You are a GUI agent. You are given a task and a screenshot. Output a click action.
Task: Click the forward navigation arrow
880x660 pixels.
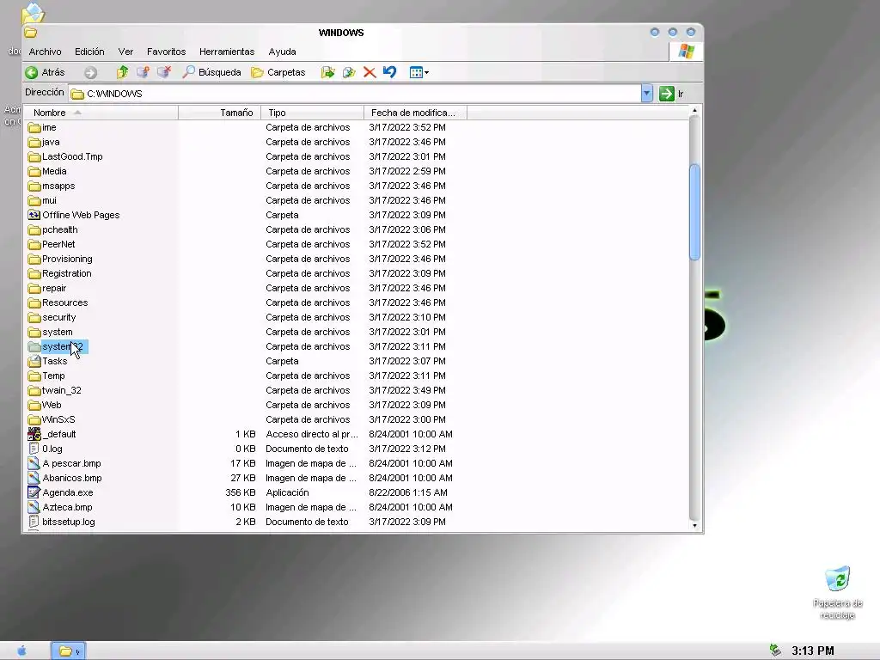(90, 72)
